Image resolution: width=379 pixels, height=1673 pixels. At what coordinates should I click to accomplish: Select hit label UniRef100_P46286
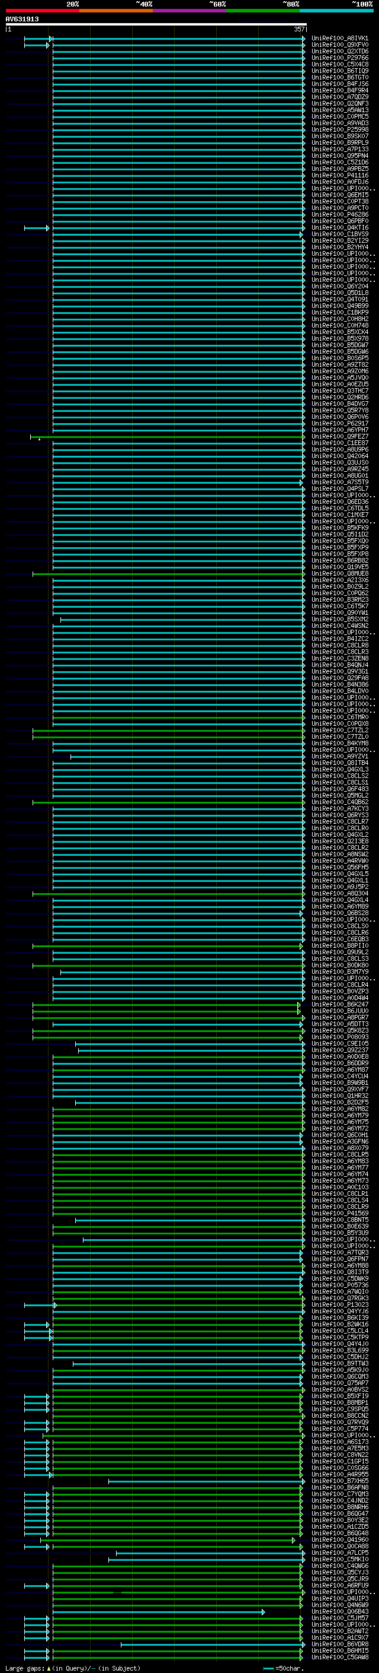tap(340, 215)
